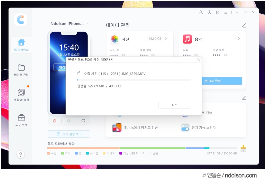Screen dimensions: 266x182
Task: Reveal duplicate items (중복 항목) with eye icon
Action: (153, 55)
